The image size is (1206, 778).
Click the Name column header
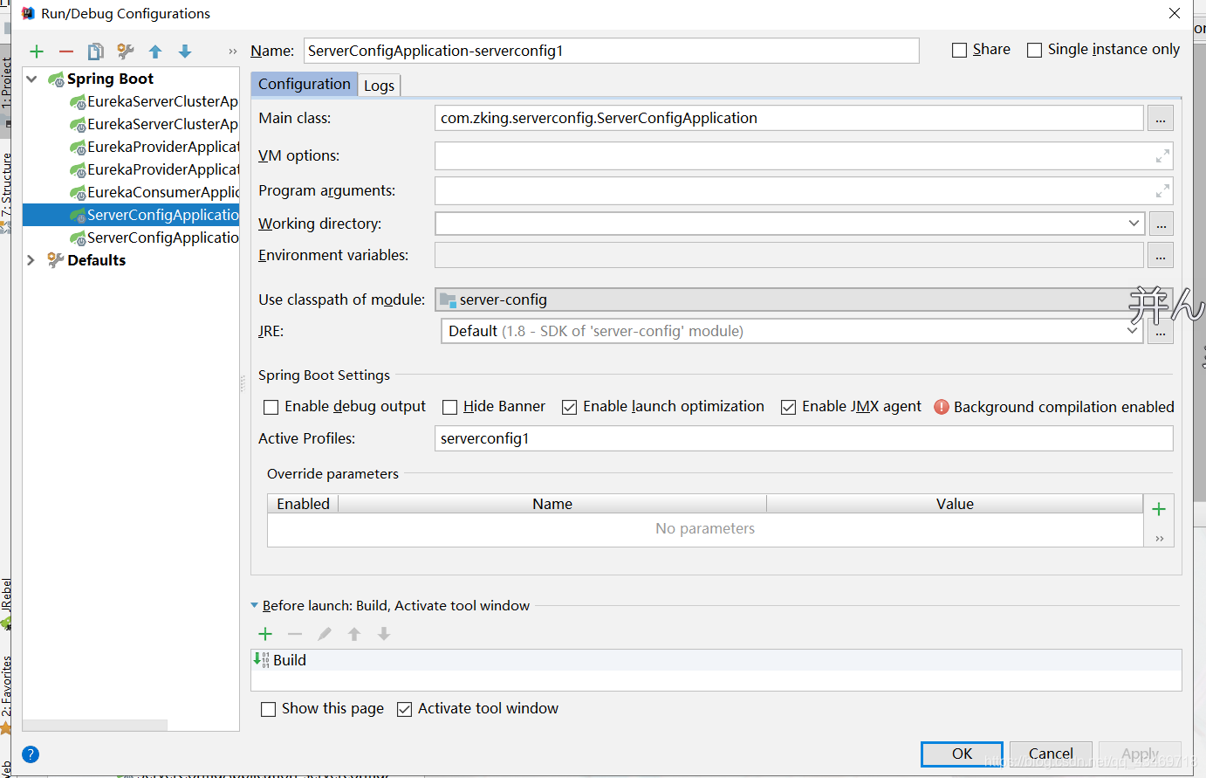(x=552, y=504)
